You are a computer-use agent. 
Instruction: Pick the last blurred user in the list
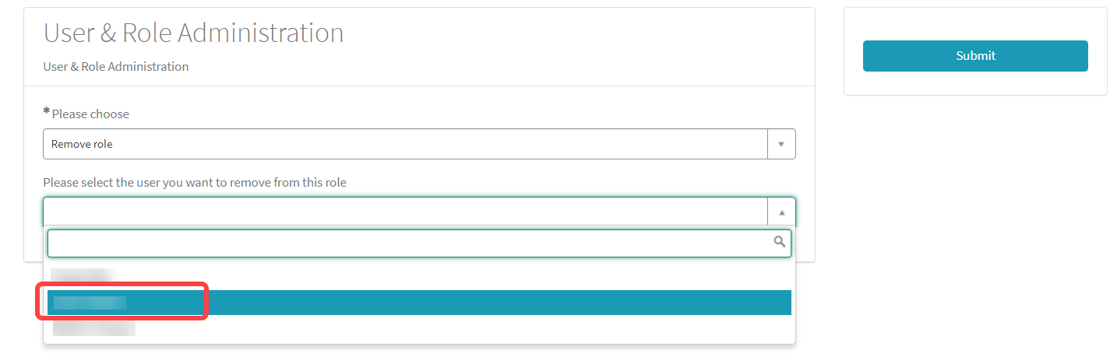point(93,328)
